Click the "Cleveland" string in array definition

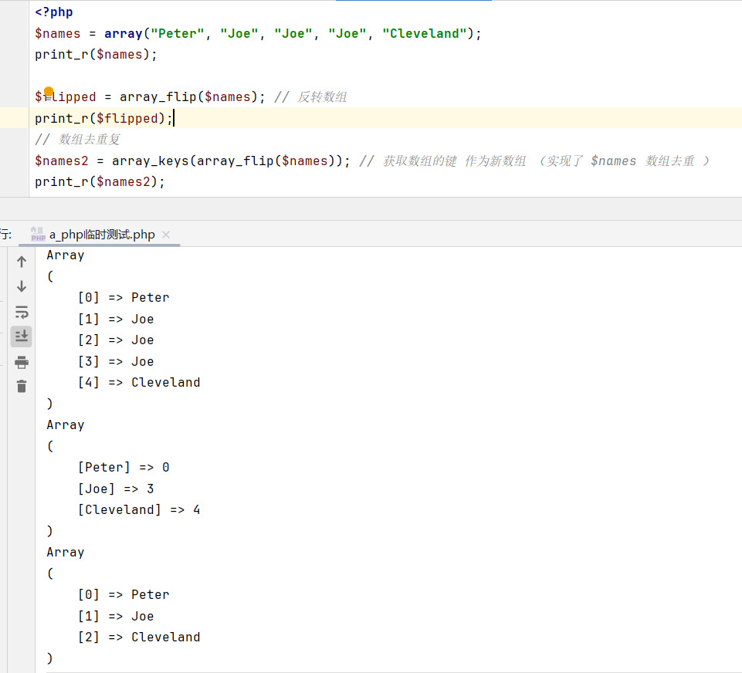tap(425, 34)
